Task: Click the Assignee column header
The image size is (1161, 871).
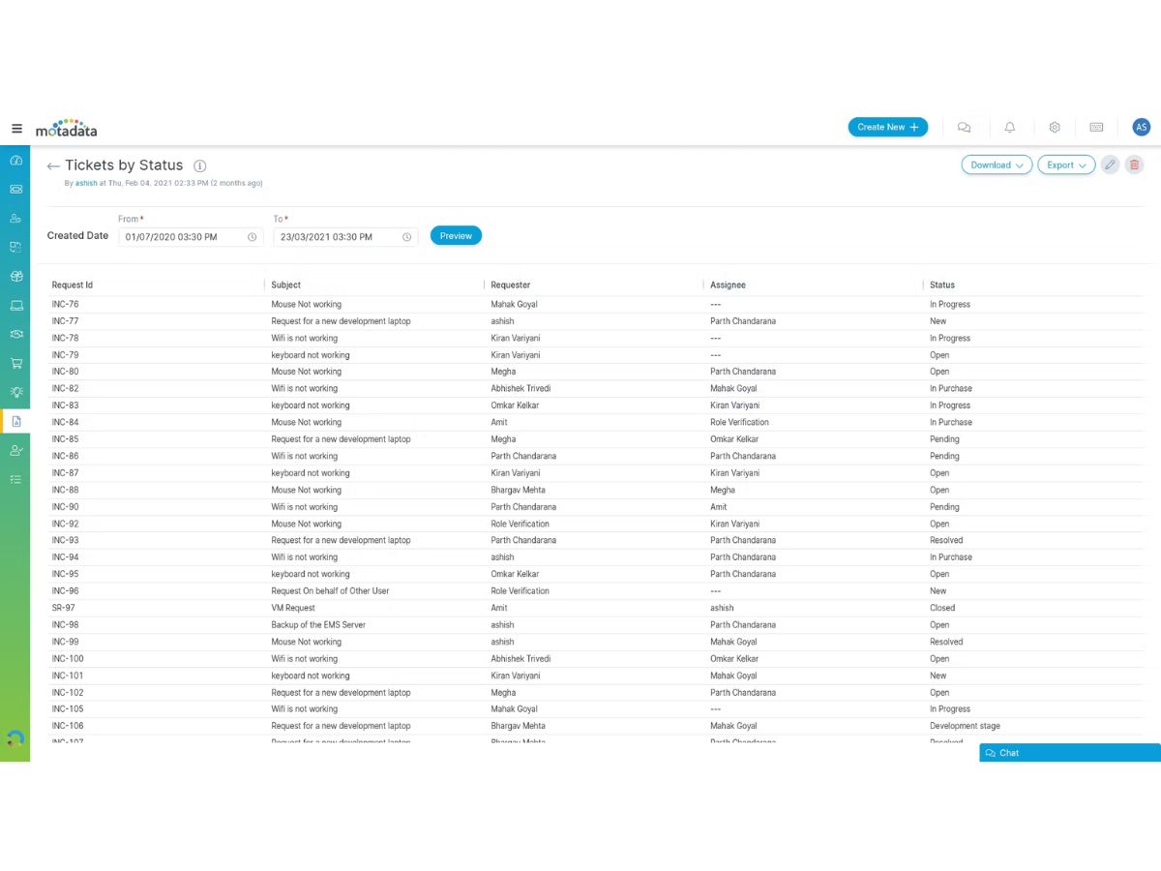Action: pos(729,285)
